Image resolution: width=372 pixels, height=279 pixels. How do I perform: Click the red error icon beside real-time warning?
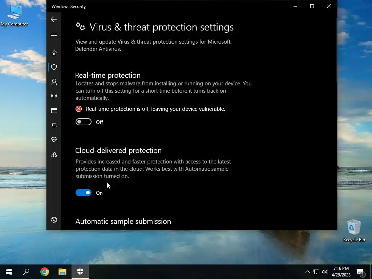coord(78,109)
